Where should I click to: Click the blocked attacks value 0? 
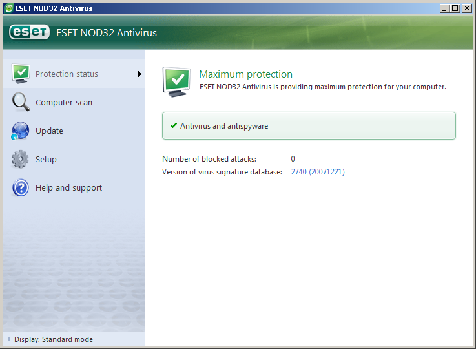tap(293, 159)
